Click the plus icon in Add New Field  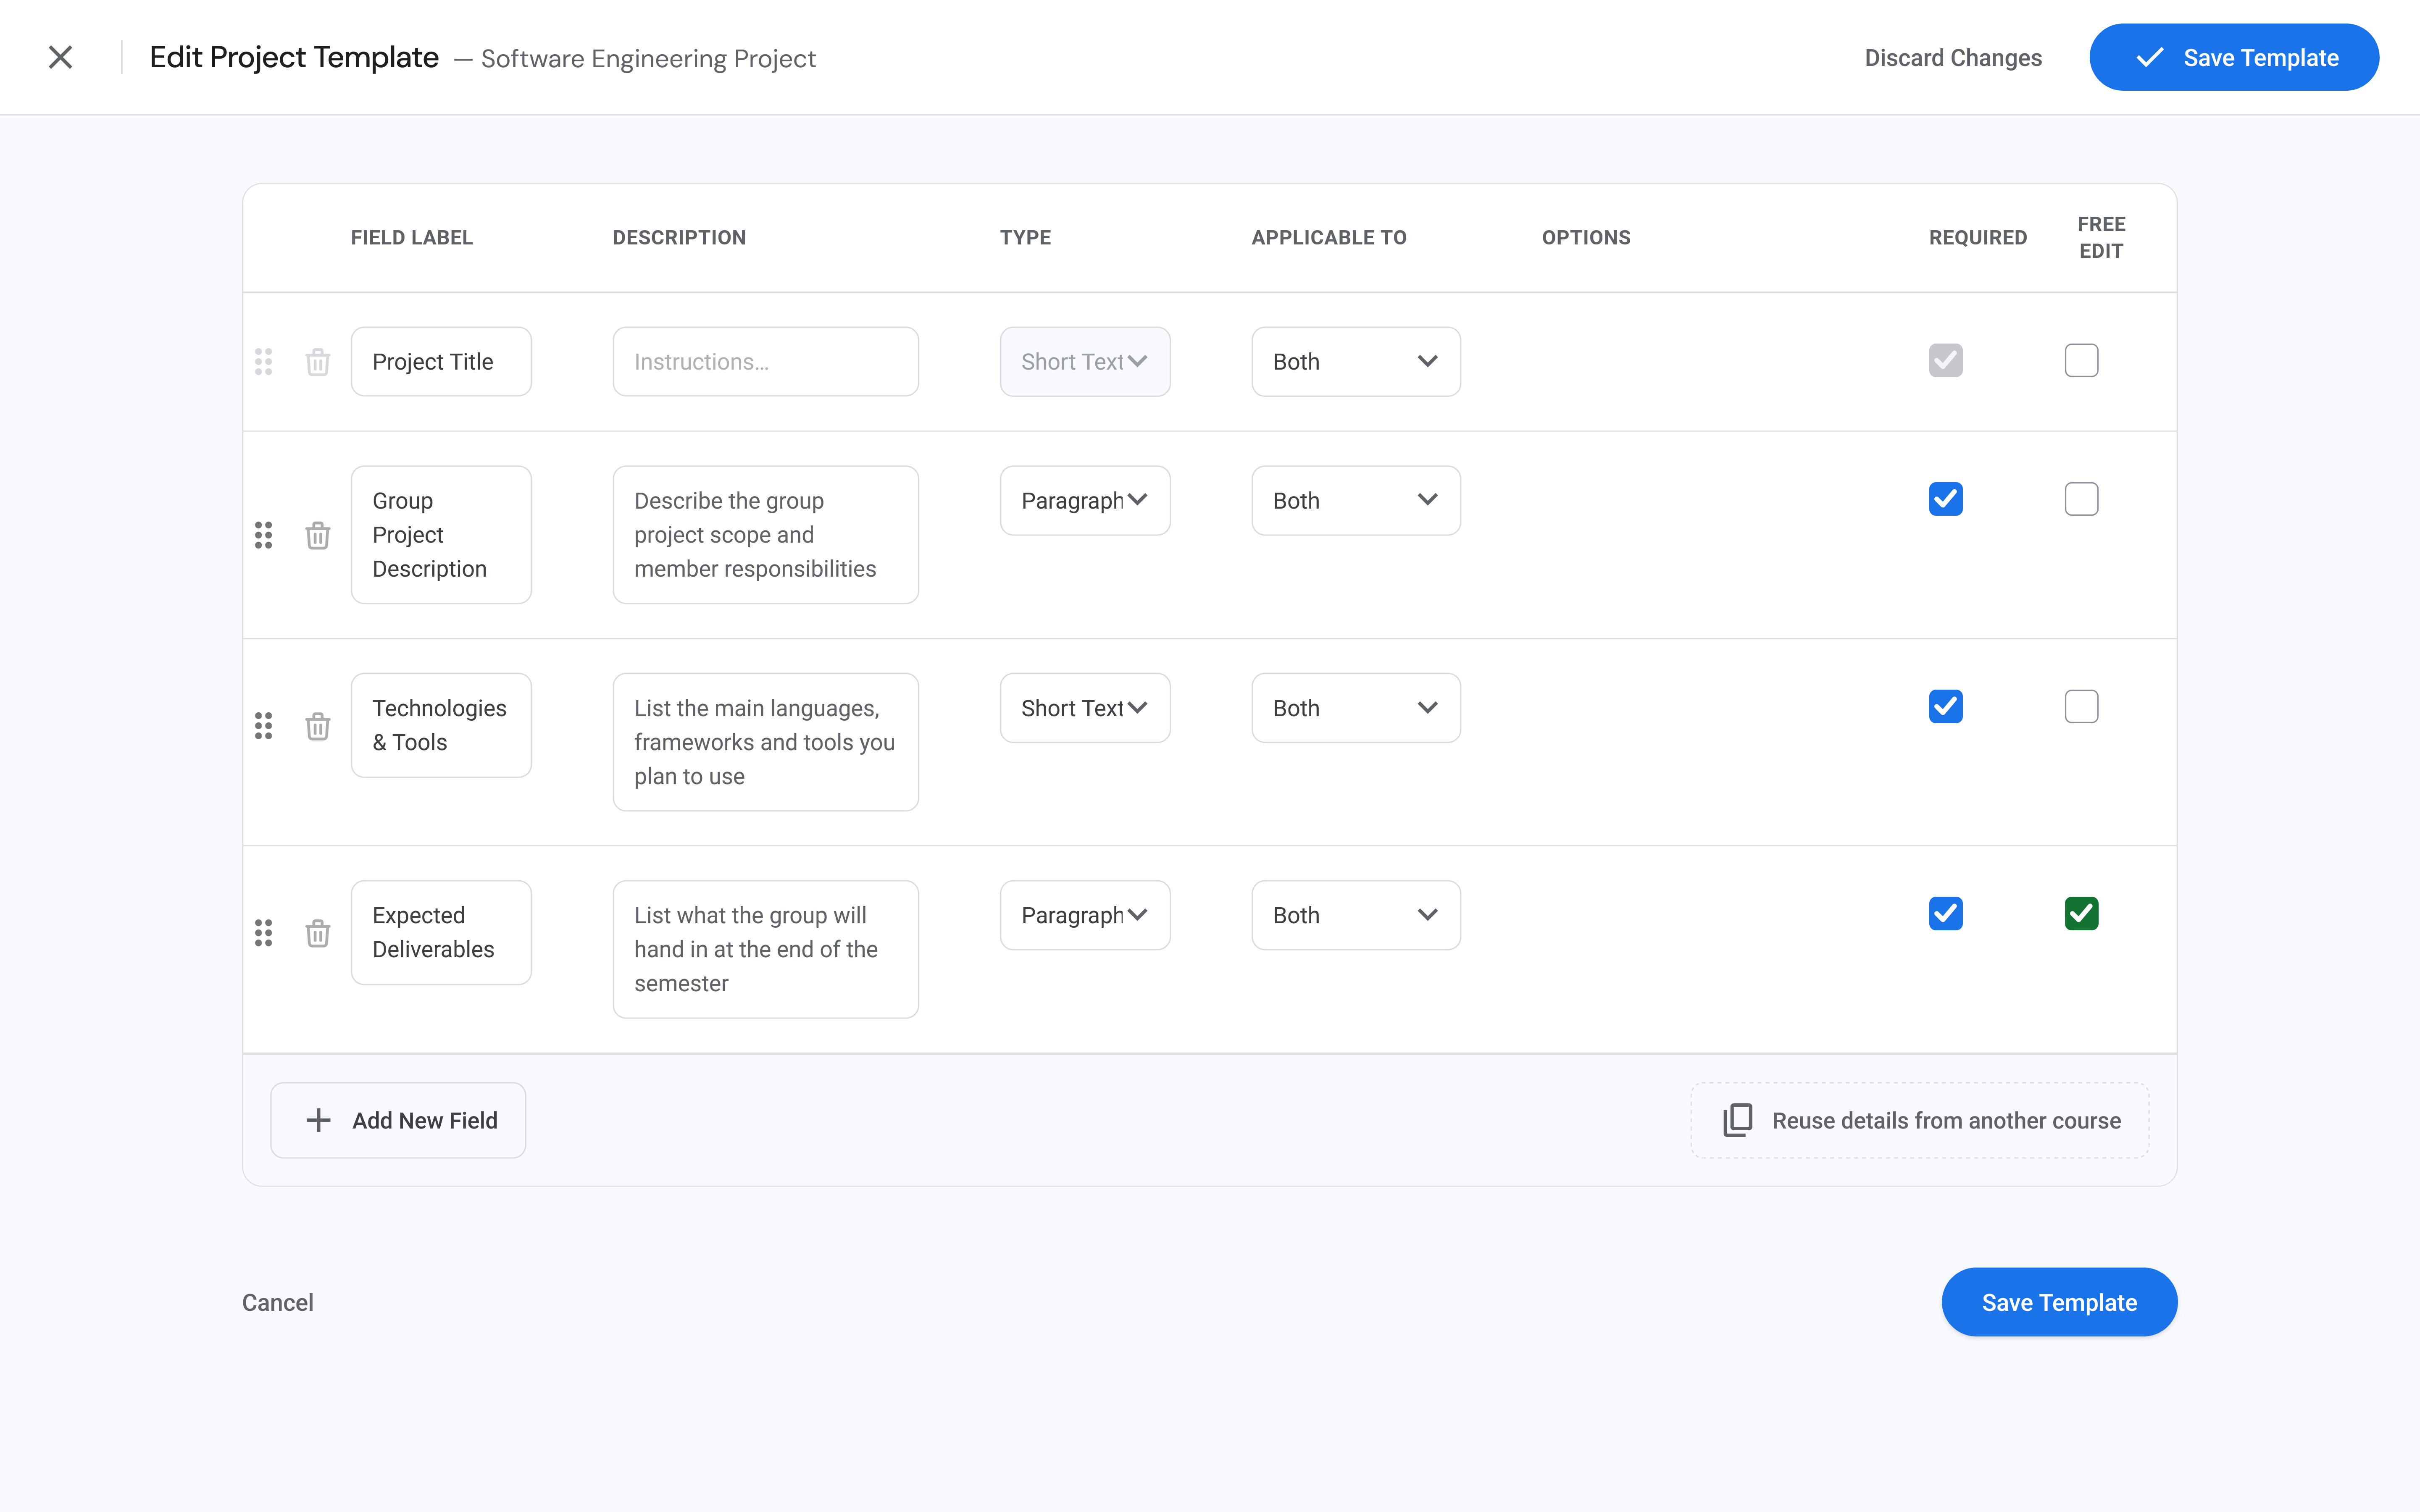point(318,1120)
